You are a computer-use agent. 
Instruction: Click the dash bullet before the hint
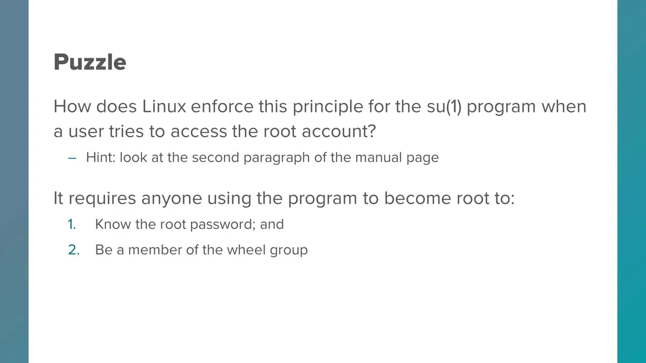(x=72, y=158)
